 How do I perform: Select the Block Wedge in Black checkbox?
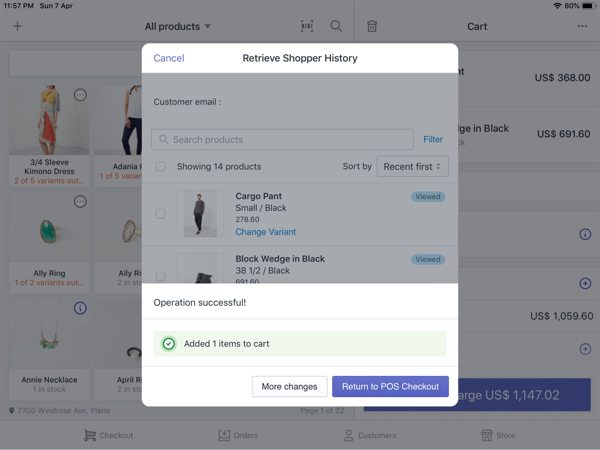pyautogui.click(x=161, y=276)
